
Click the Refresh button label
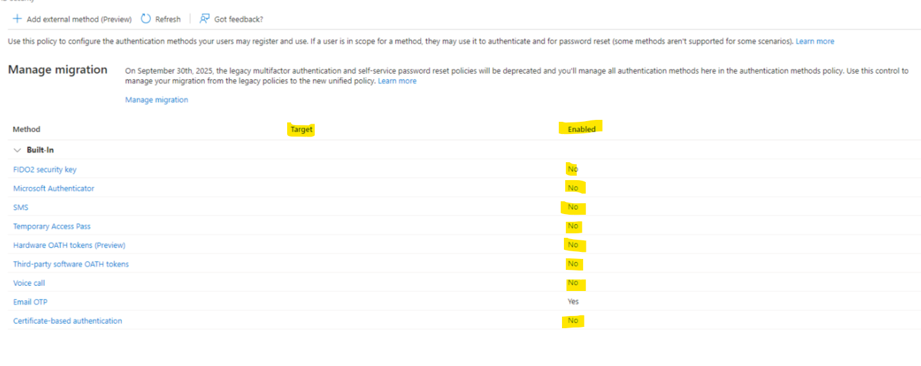pyautogui.click(x=168, y=19)
